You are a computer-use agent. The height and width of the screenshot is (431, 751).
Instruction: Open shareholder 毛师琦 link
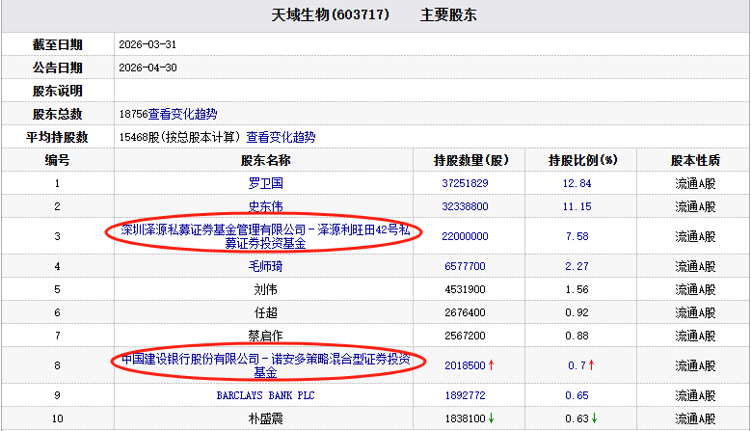point(265,266)
